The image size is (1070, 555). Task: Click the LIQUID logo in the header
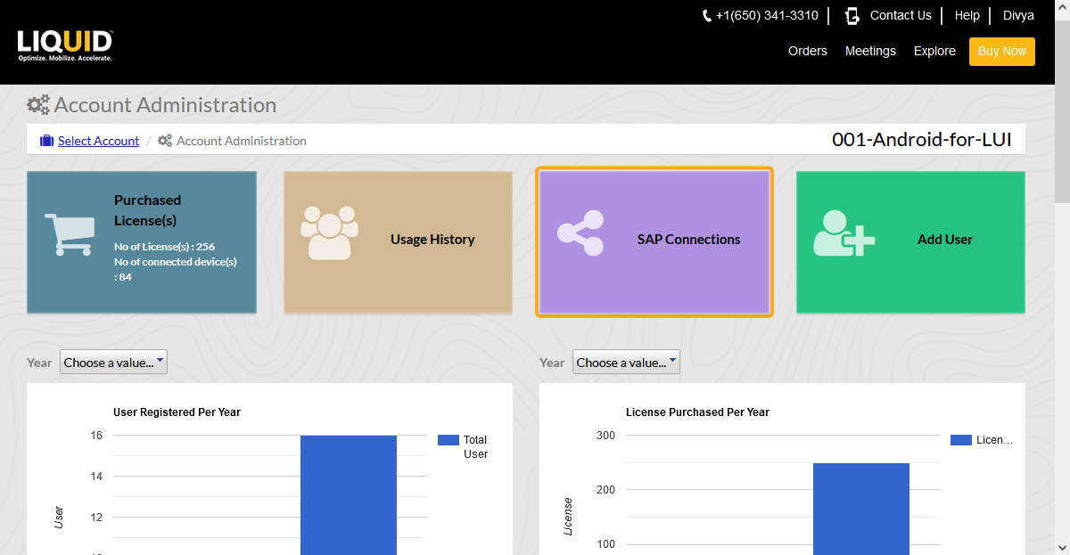tap(65, 45)
